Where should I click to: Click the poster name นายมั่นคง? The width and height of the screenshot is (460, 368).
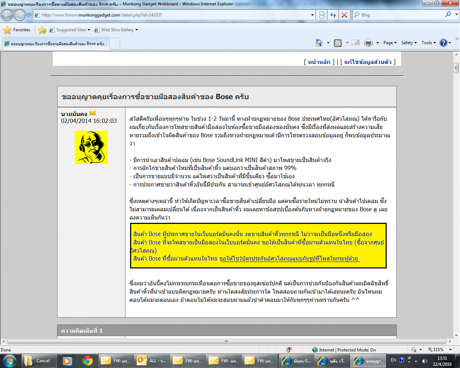[74, 114]
